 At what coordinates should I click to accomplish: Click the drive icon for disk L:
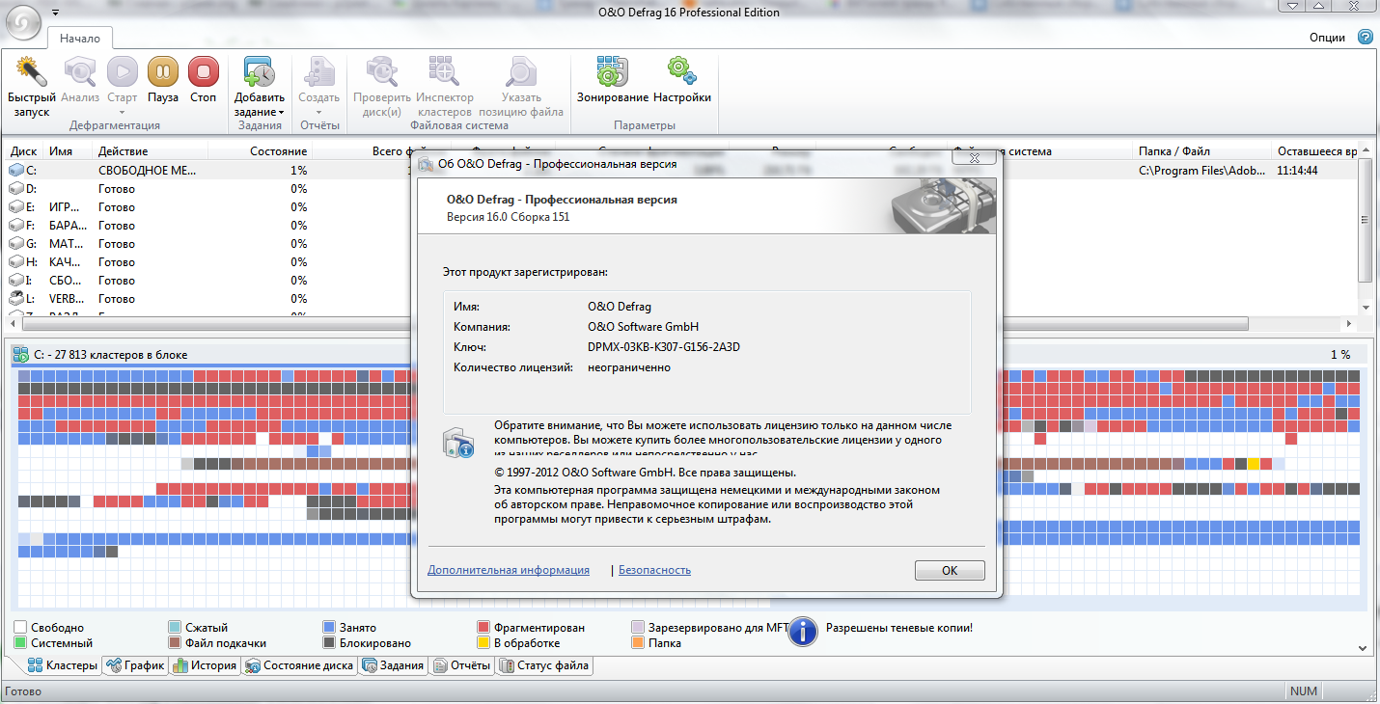(x=16, y=299)
